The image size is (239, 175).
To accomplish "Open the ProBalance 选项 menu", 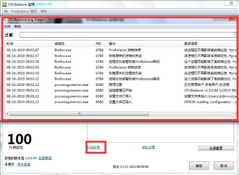I will [x=24, y=11].
